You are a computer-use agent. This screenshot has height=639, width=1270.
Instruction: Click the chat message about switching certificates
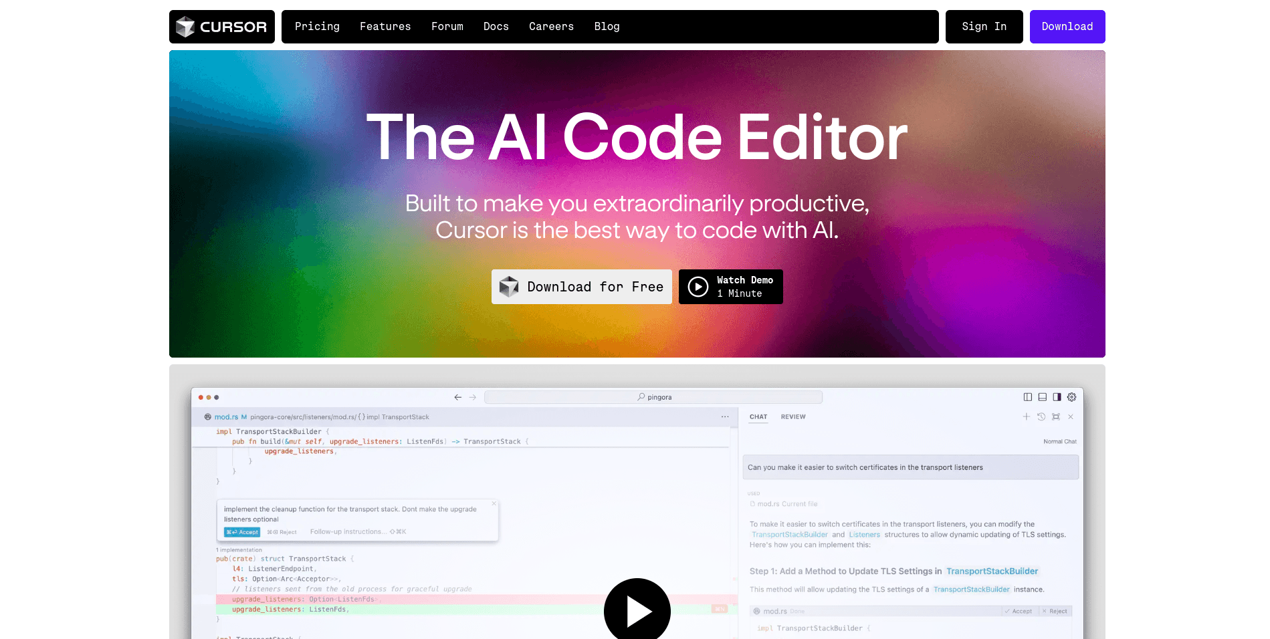pyautogui.click(x=910, y=467)
